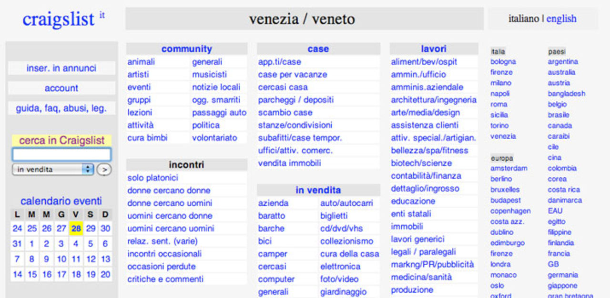This screenshot has height=298, width=610.
Task: Go to the case section header
Action: point(318,49)
